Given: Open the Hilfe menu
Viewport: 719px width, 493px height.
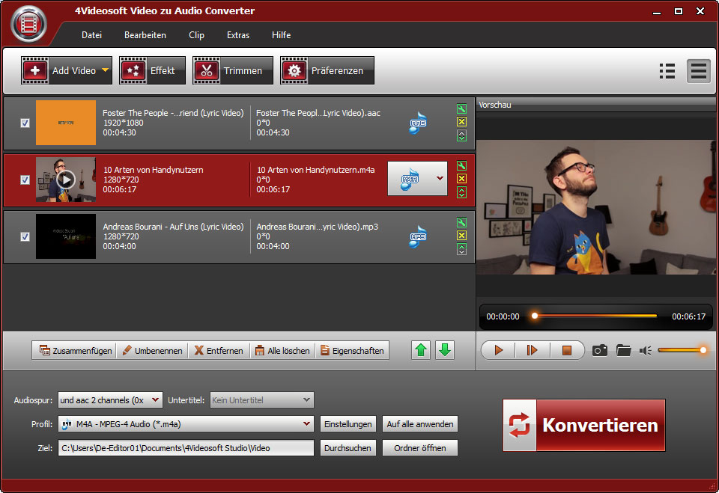Looking at the screenshot, I should [282, 35].
